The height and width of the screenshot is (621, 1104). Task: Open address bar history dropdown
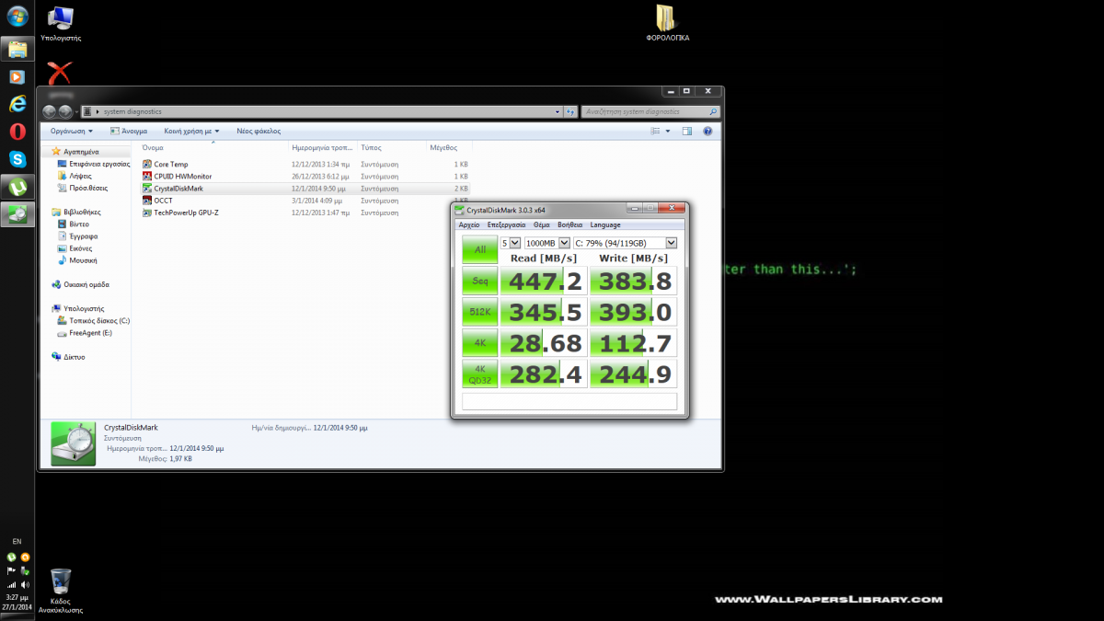[558, 111]
